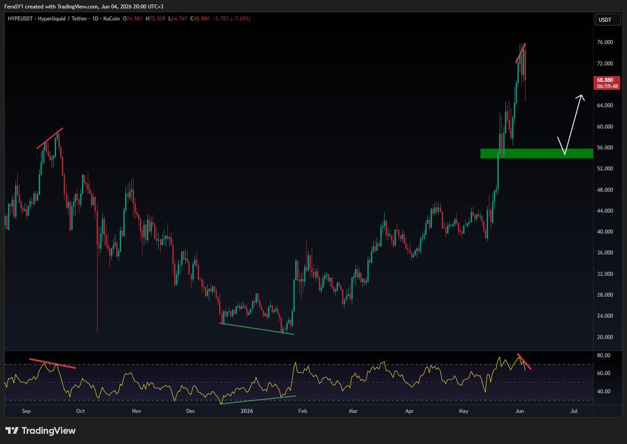Click the Oct label on time axis
Viewport: 627px width, 444px height.
coord(80,411)
